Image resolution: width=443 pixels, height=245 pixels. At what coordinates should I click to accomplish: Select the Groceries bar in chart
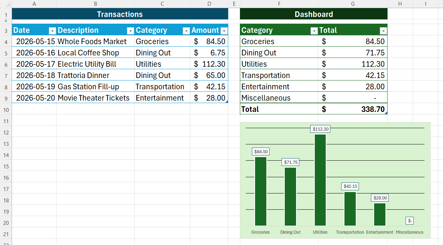pos(261,191)
